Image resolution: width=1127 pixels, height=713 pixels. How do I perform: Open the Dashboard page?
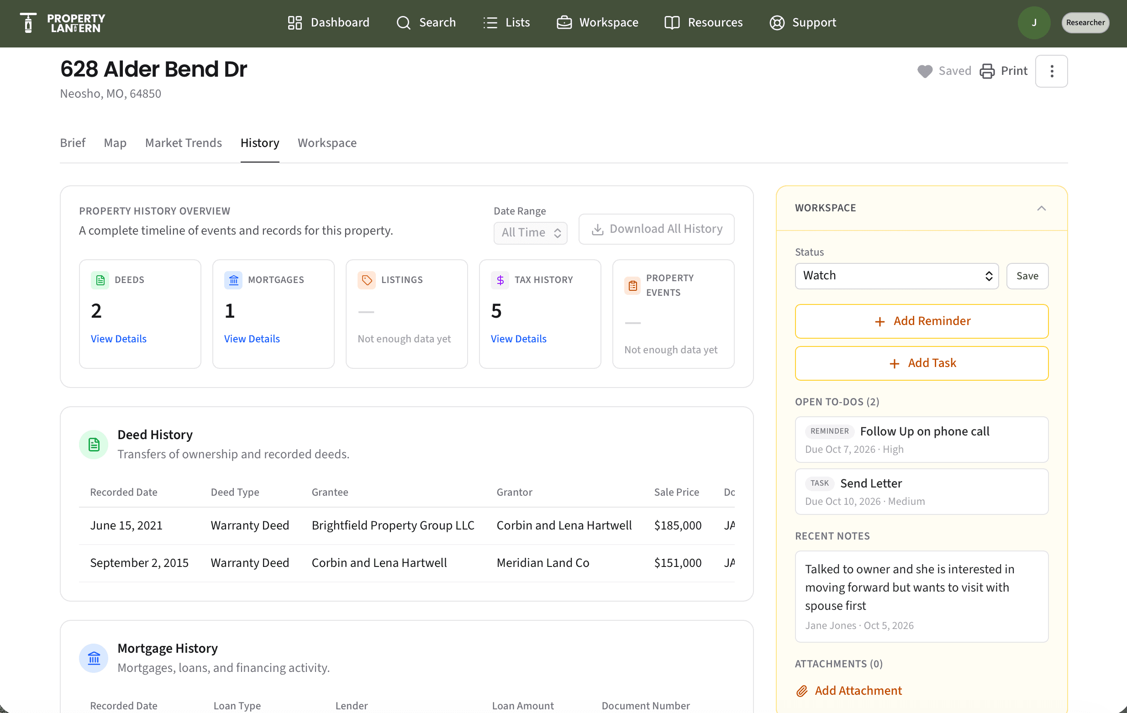click(328, 22)
